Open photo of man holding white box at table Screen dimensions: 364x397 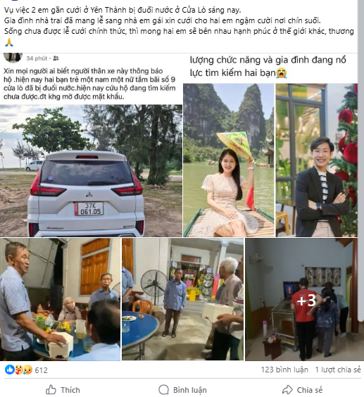[x=60, y=299]
